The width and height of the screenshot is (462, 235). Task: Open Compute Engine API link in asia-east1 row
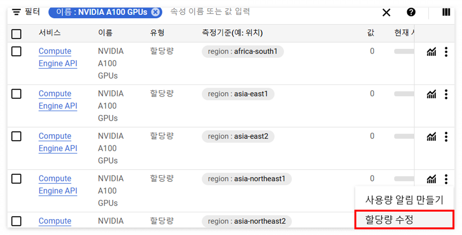[x=58, y=100]
